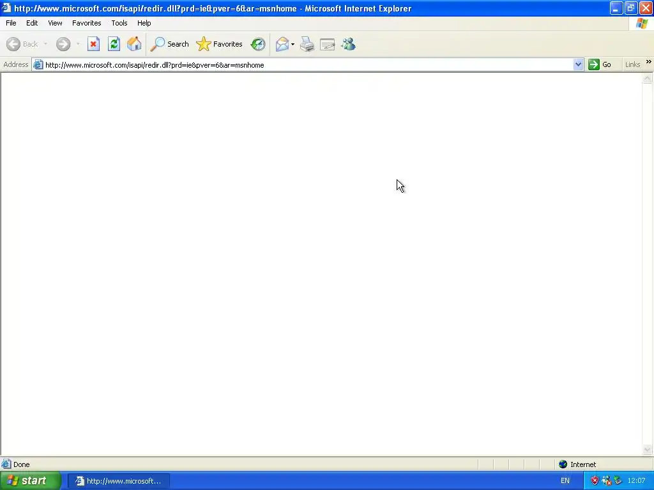Click the Windows flag logo
This screenshot has height=490, width=654.
pyautogui.click(x=642, y=24)
